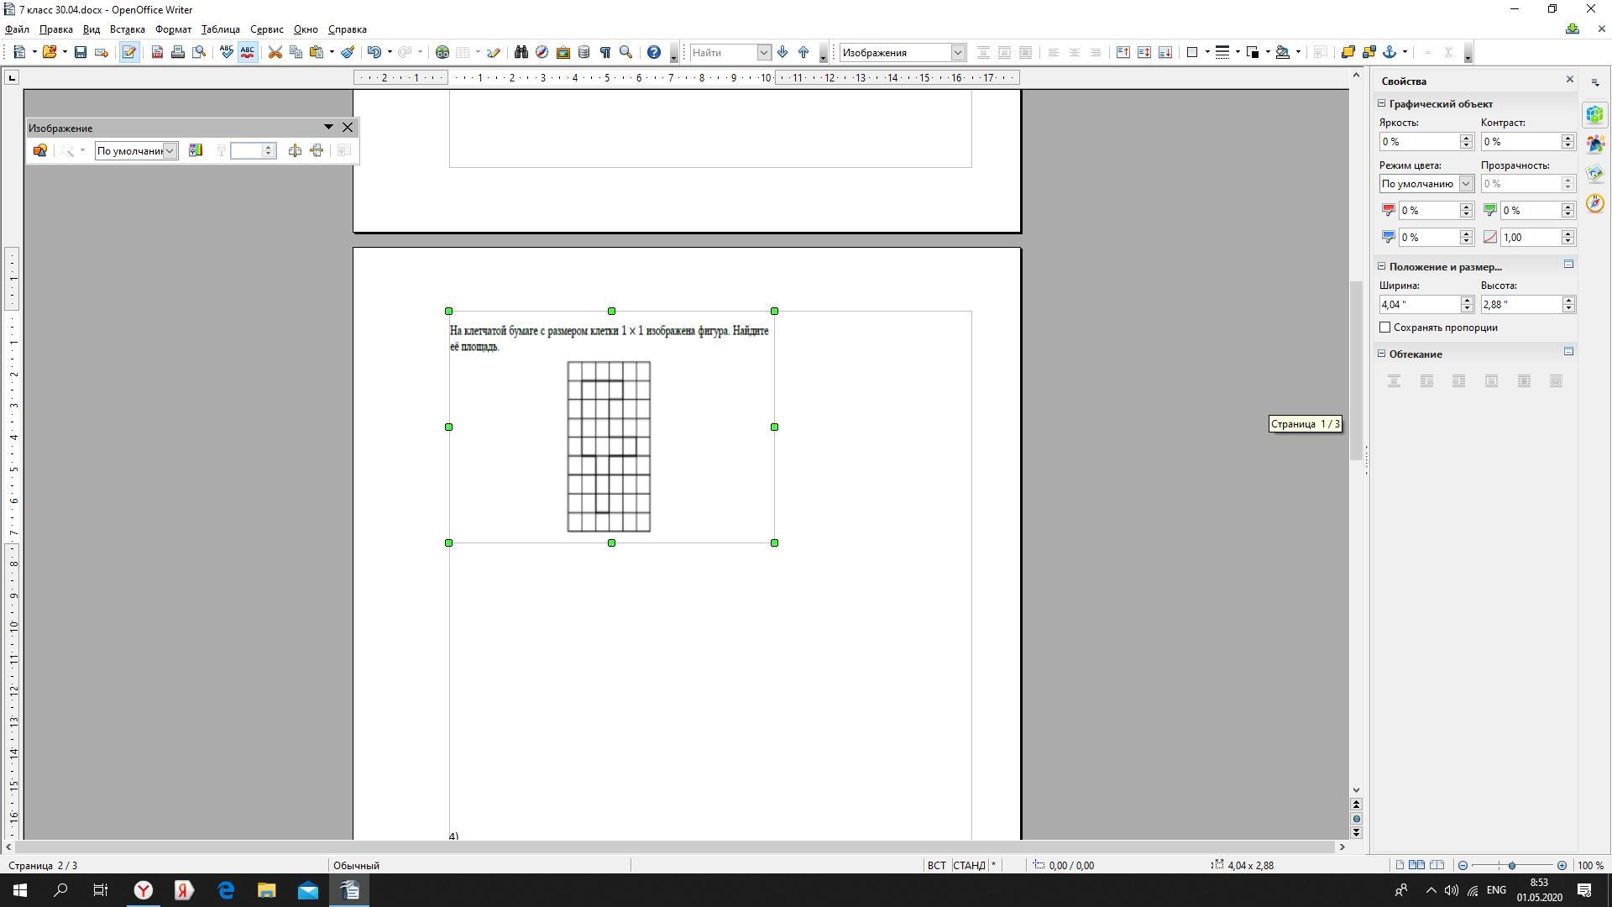This screenshot has width=1612, height=907.
Task: Click the Export as PDF icon
Action: tap(157, 52)
